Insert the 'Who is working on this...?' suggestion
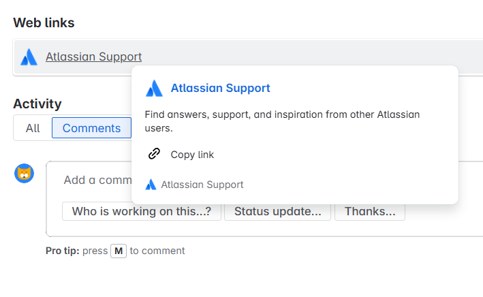 pos(142,211)
